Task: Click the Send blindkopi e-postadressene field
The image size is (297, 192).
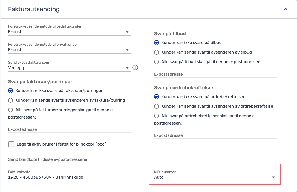Action: (70, 159)
